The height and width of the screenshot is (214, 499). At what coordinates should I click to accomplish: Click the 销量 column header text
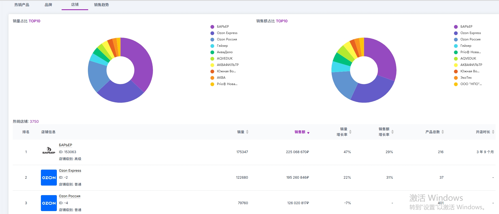point(241,132)
